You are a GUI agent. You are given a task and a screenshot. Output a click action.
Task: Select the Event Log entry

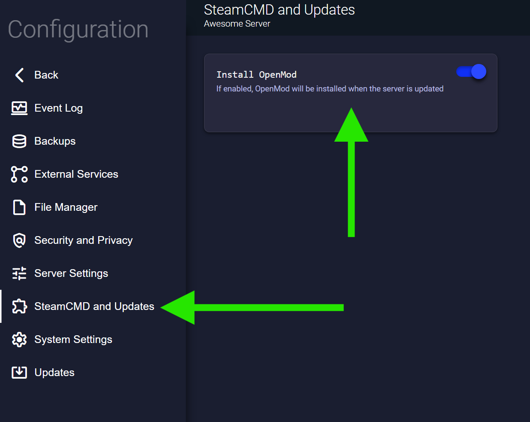click(58, 108)
